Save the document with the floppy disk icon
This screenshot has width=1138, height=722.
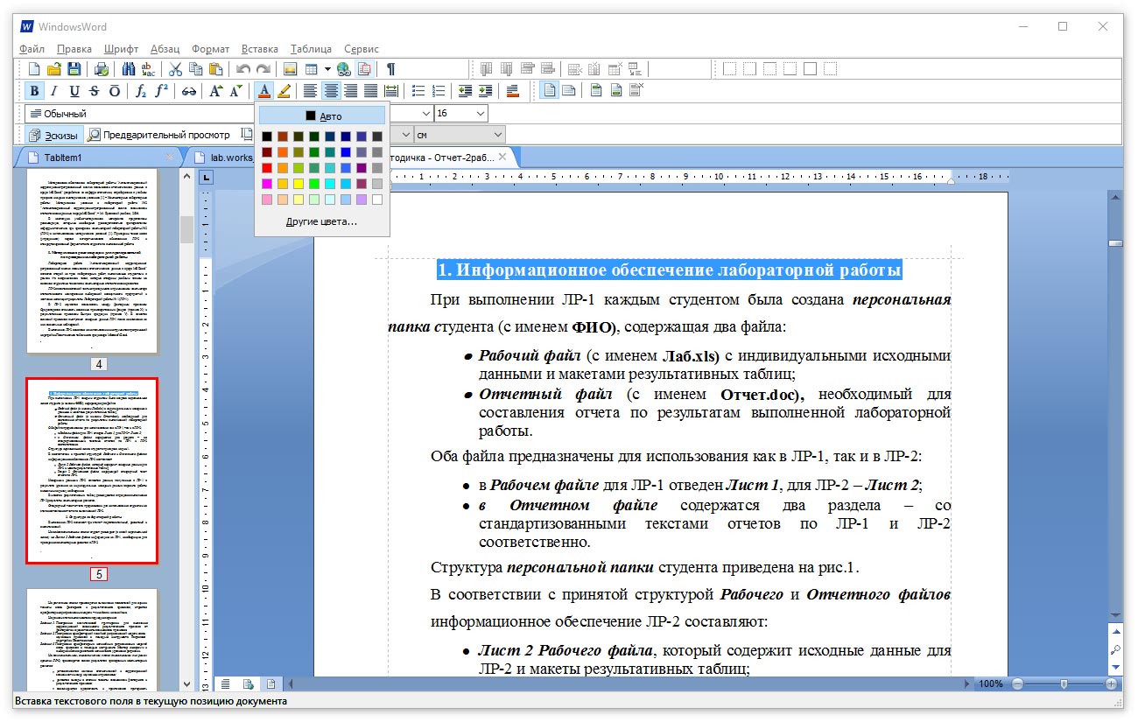coord(74,69)
